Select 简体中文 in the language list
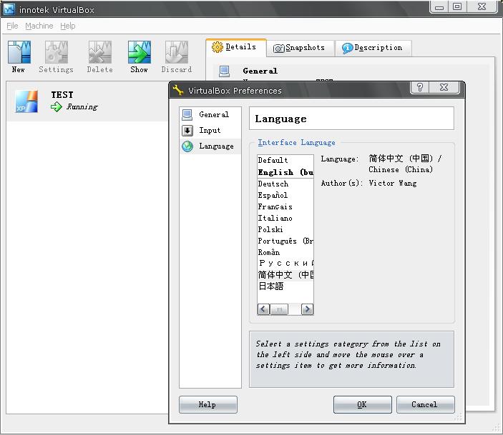 click(x=285, y=275)
